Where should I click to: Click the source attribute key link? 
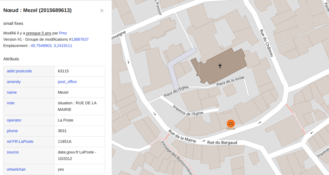[13, 152]
